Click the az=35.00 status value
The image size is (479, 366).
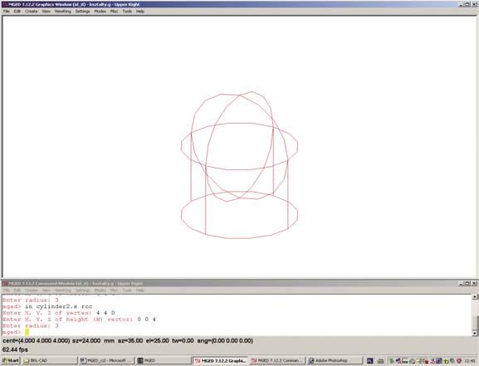[130, 340]
